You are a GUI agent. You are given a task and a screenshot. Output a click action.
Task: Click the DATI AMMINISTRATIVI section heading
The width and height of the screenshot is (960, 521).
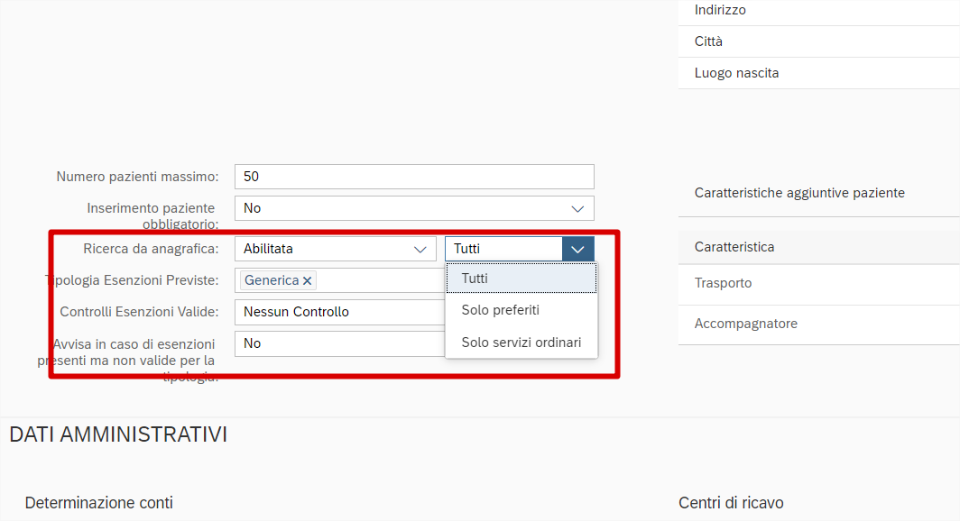(x=118, y=434)
